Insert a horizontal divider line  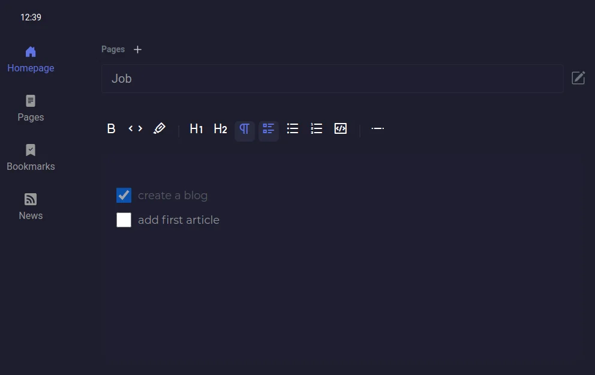[377, 128]
